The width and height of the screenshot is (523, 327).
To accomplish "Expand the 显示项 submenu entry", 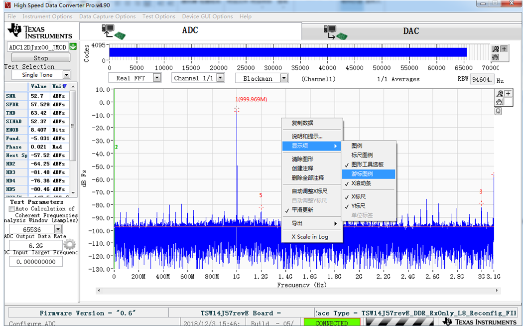I will 312,146.
